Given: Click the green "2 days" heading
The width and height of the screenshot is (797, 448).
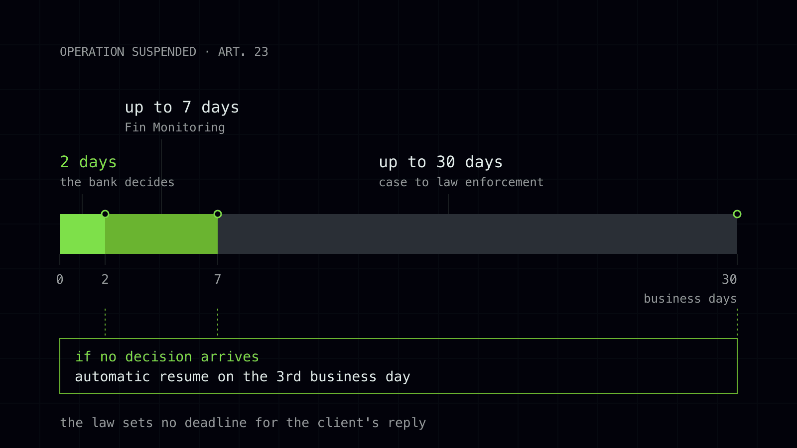Looking at the screenshot, I should [x=88, y=162].
